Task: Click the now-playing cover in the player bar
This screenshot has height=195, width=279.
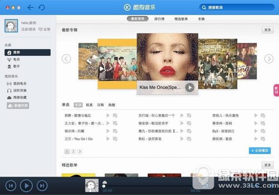Action: coord(92,186)
